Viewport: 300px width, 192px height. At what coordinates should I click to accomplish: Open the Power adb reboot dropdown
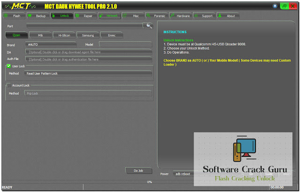pos(183,174)
